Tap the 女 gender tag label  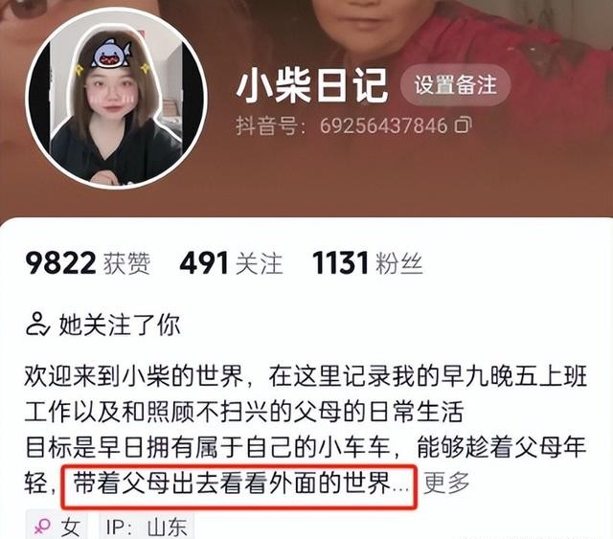pos(70,527)
